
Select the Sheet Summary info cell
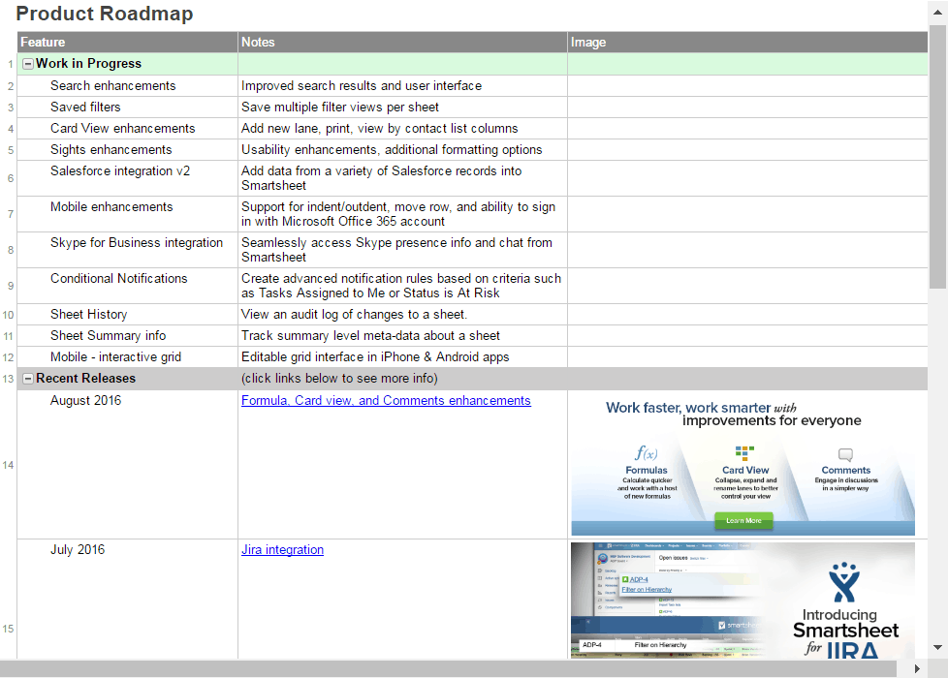(128, 335)
